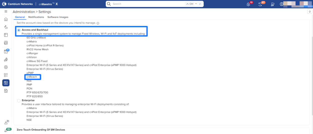Open the Home icon in the sidebar
The width and height of the screenshot is (313, 134).
6,19
